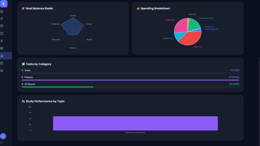Screen dimensions: 260x146
Task: Click the Health radar axis label
Action: tap(89, 40)
